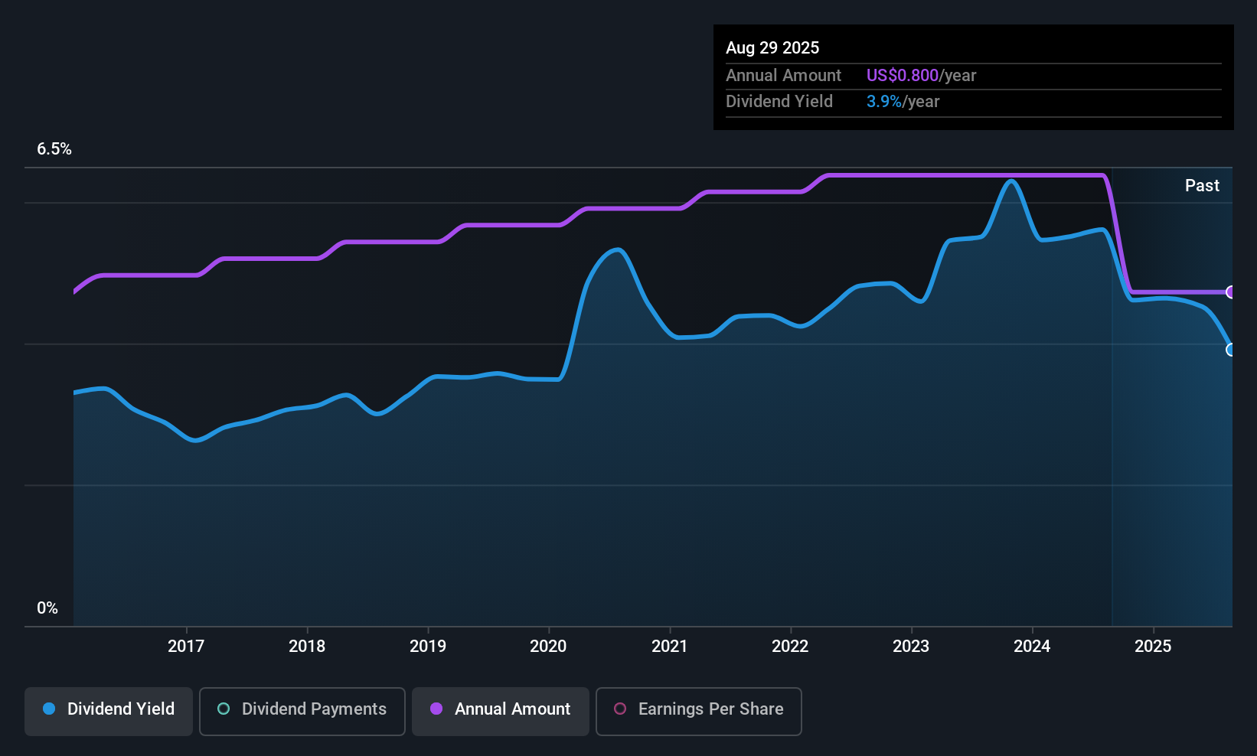This screenshot has width=1257, height=756.
Task: Click the peak of the blue yield line near 2024
Action: (1012, 182)
